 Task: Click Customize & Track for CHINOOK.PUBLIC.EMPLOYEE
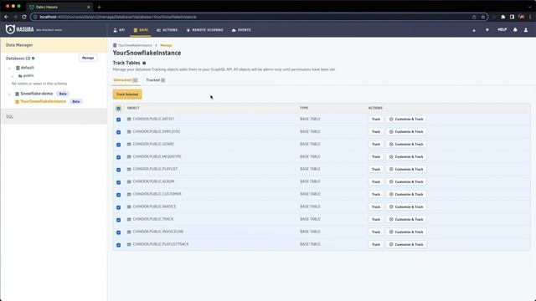coord(406,132)
